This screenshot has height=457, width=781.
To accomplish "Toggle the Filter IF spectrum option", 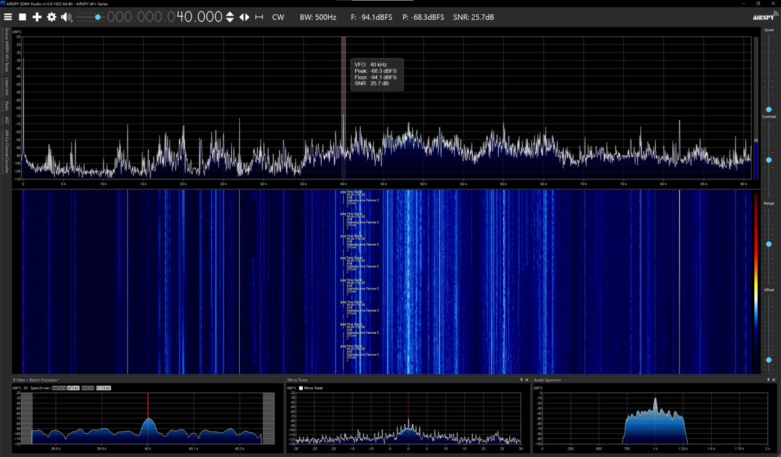I will pos(104,388).
